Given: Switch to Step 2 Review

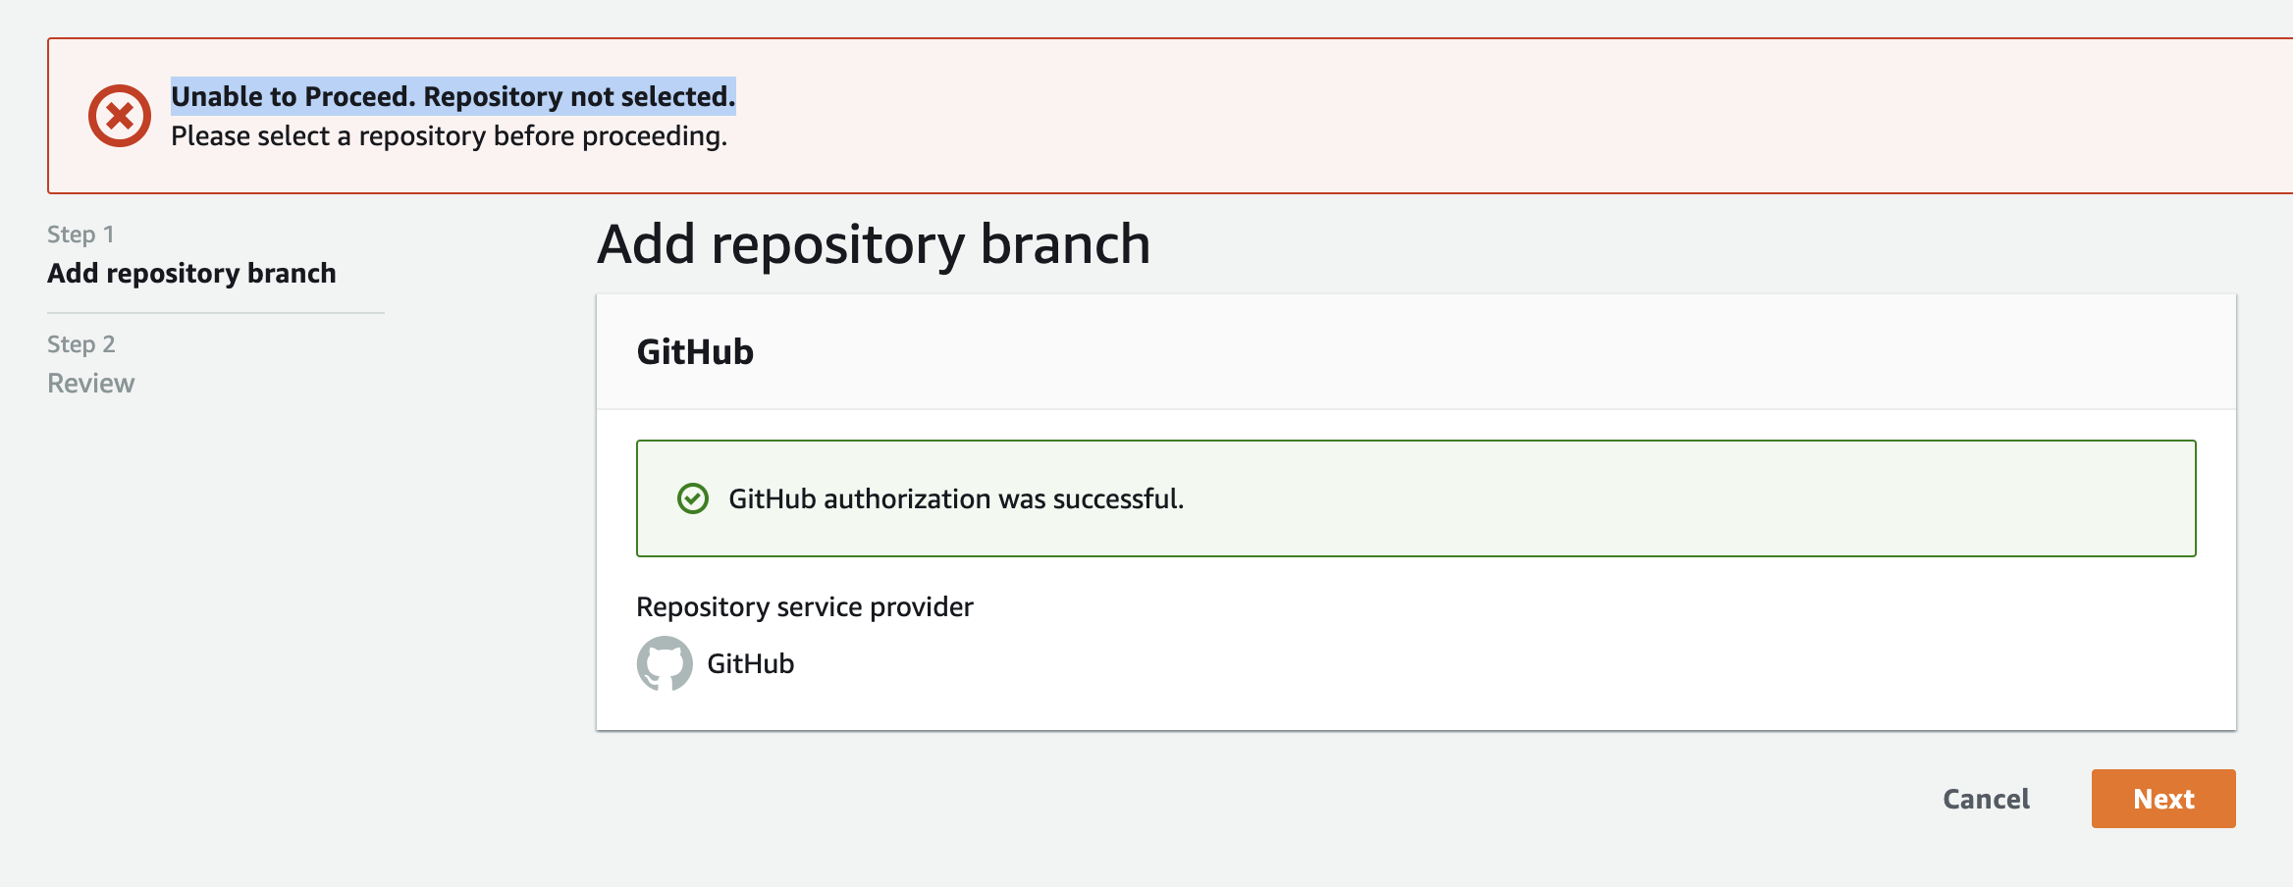Looking at the screenshot, I should tap(90, 383).
